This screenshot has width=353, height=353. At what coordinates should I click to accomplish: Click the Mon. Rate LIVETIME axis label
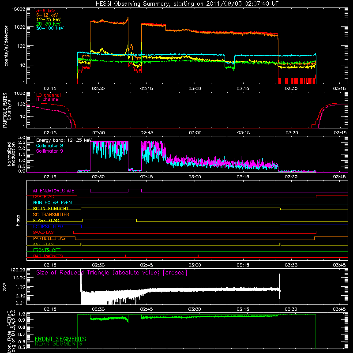[x=11, y=331]
